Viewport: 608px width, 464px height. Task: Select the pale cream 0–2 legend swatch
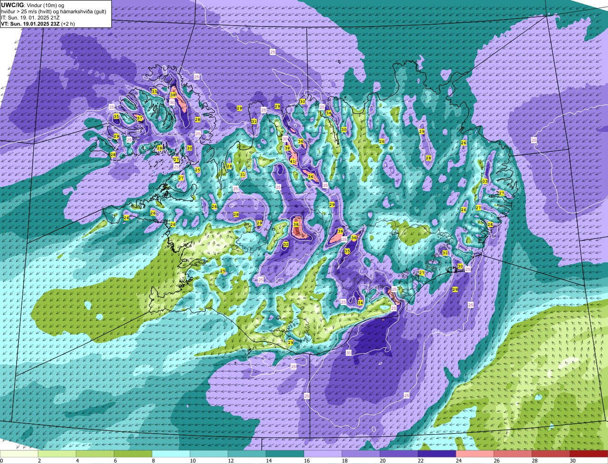click(x=19, y=454)
